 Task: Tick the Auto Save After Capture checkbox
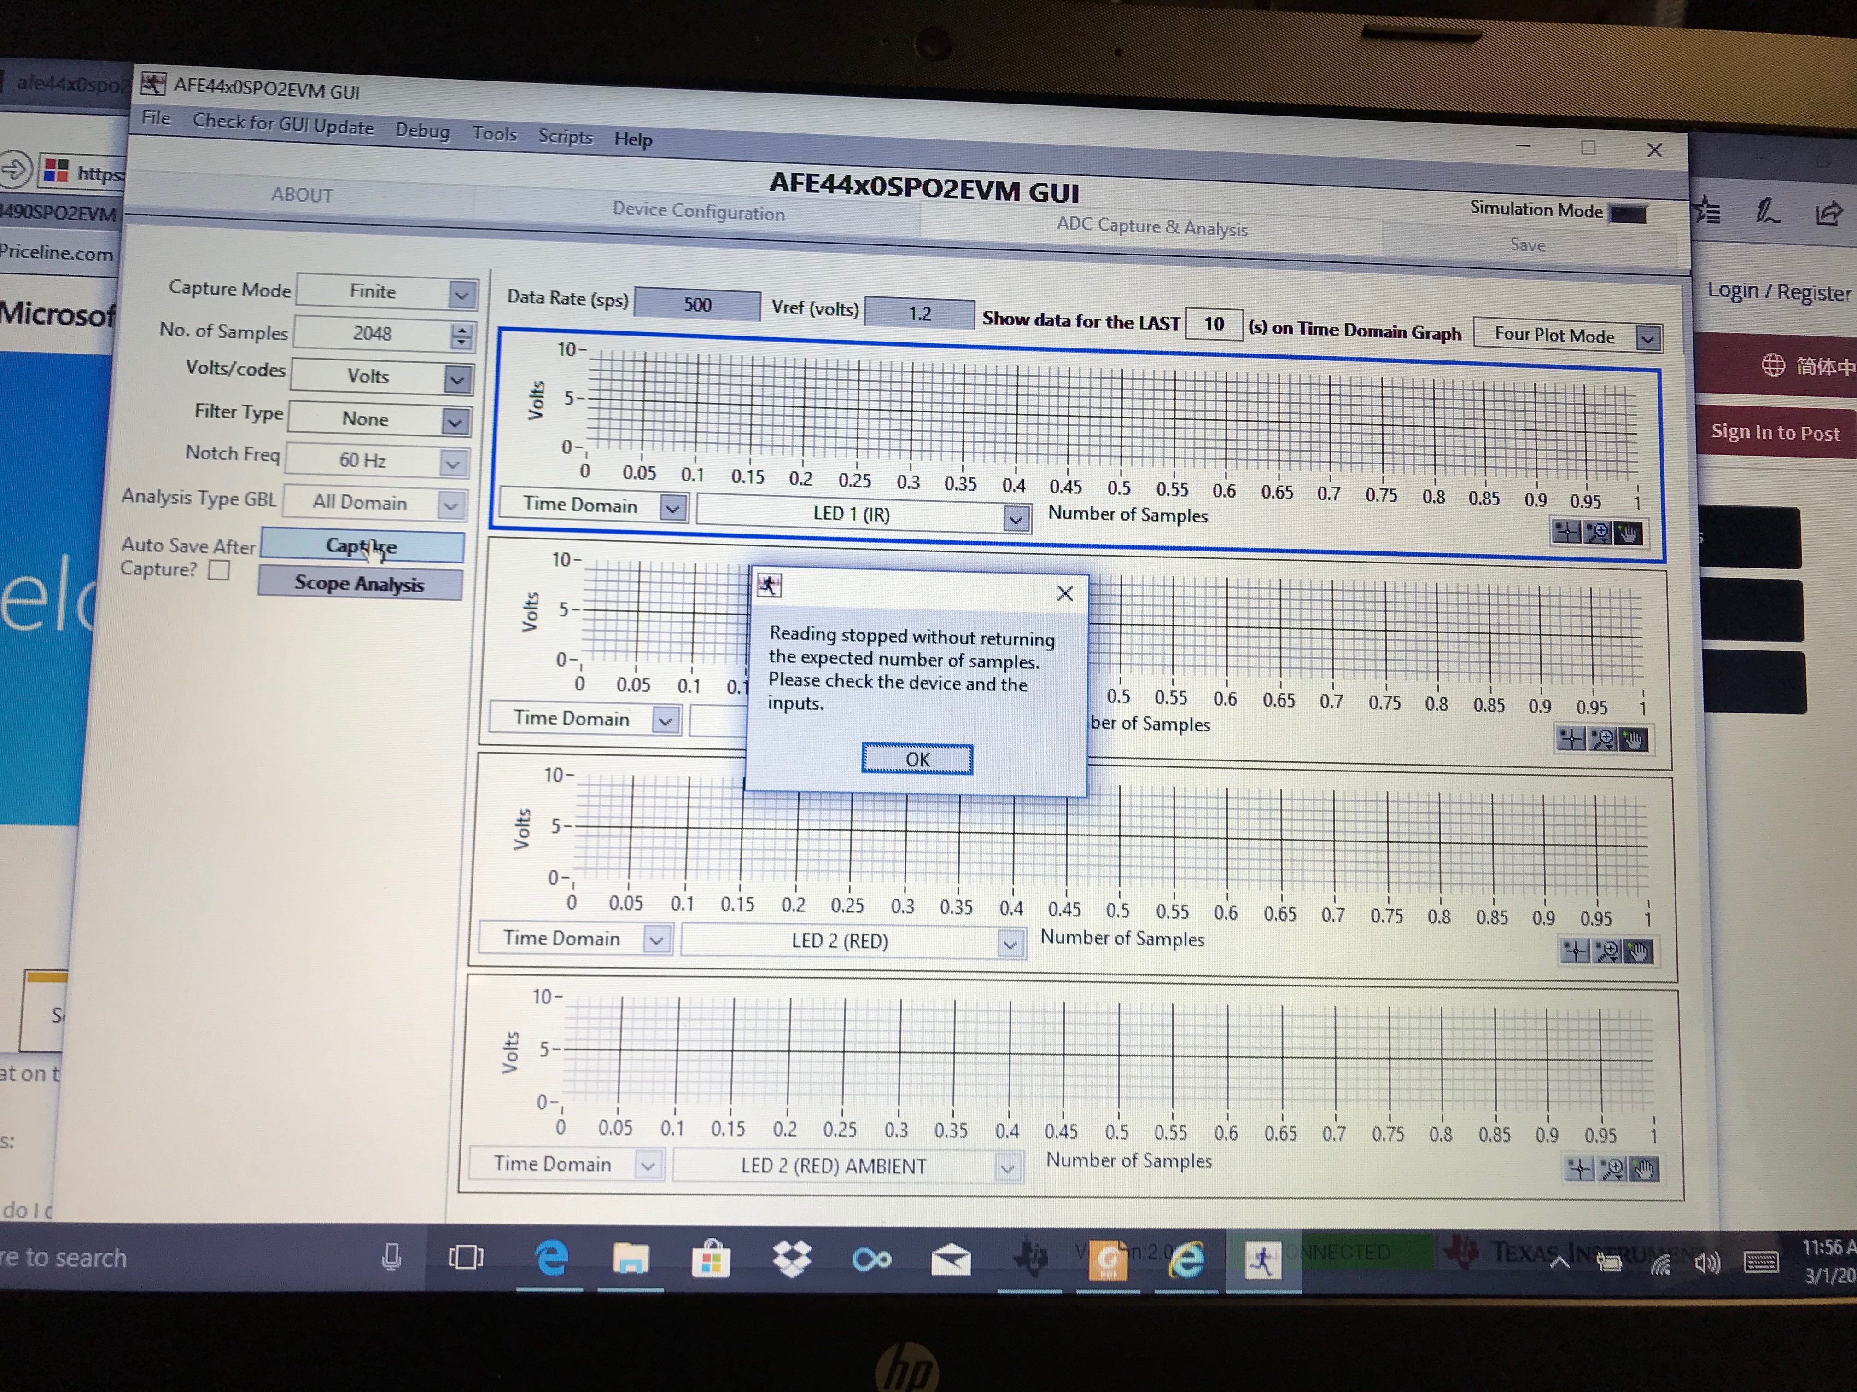click(219, 570)
